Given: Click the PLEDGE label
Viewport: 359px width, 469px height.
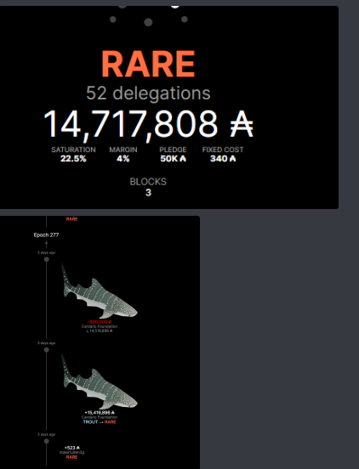Looking at the screenshot, I should (x=173, y=150).
